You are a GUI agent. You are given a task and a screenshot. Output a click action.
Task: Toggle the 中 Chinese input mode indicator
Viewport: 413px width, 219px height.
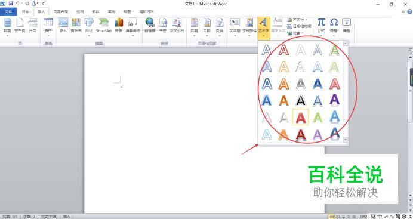coord(380,217)
